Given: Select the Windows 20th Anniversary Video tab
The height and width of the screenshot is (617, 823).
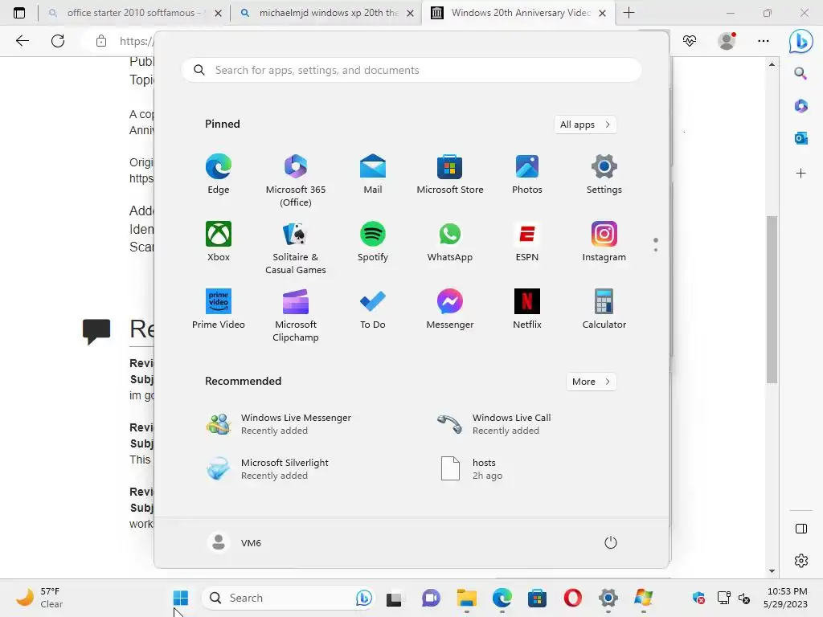Looking at the screenshot, I should [518, 13].
